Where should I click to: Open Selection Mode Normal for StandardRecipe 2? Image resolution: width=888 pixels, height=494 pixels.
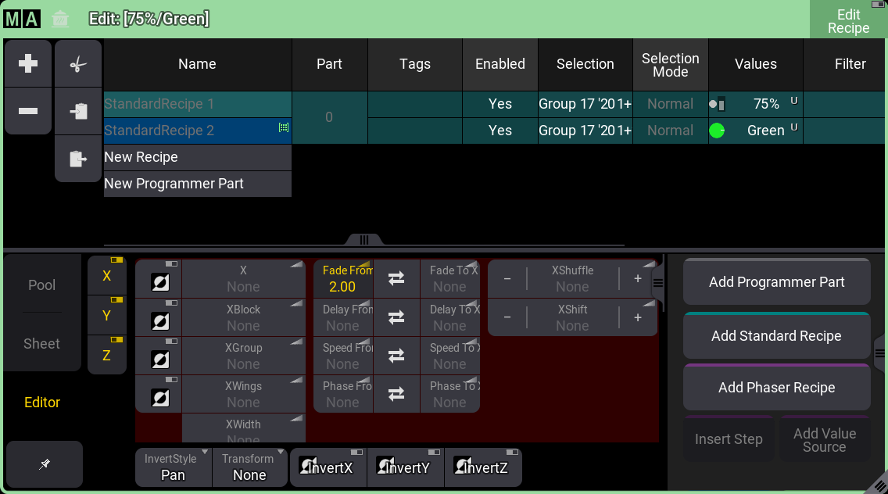(x=671, y=131)
